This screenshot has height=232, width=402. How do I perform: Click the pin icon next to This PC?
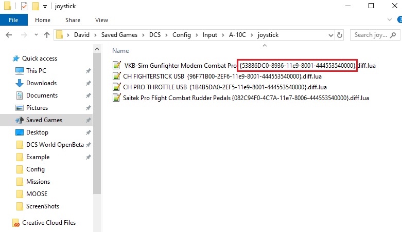tap(89, 71)
